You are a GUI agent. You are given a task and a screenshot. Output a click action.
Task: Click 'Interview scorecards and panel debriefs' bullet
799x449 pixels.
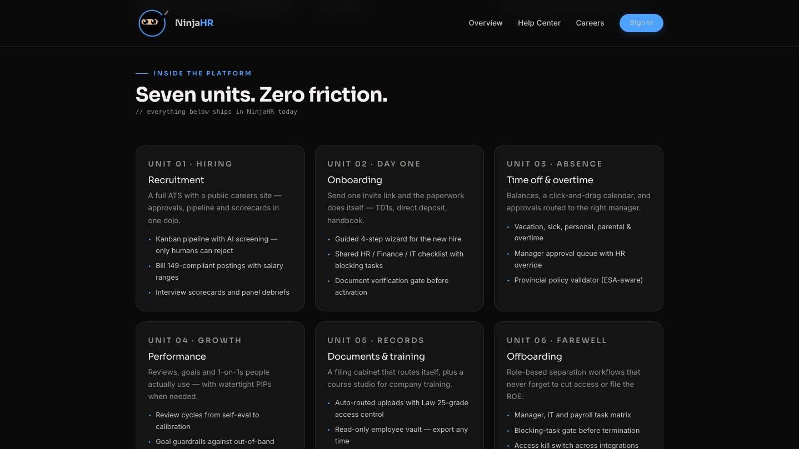click(220, 292)
